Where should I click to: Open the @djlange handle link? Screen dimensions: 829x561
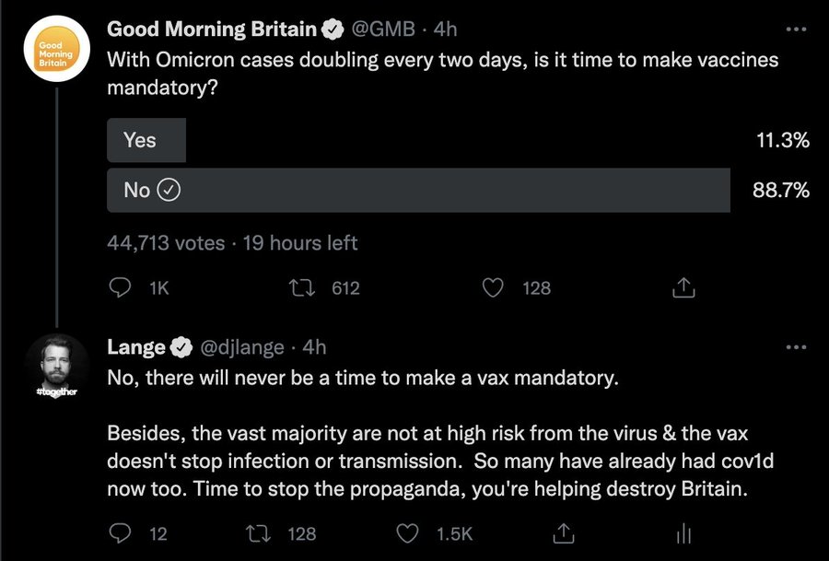pos(241,347)
